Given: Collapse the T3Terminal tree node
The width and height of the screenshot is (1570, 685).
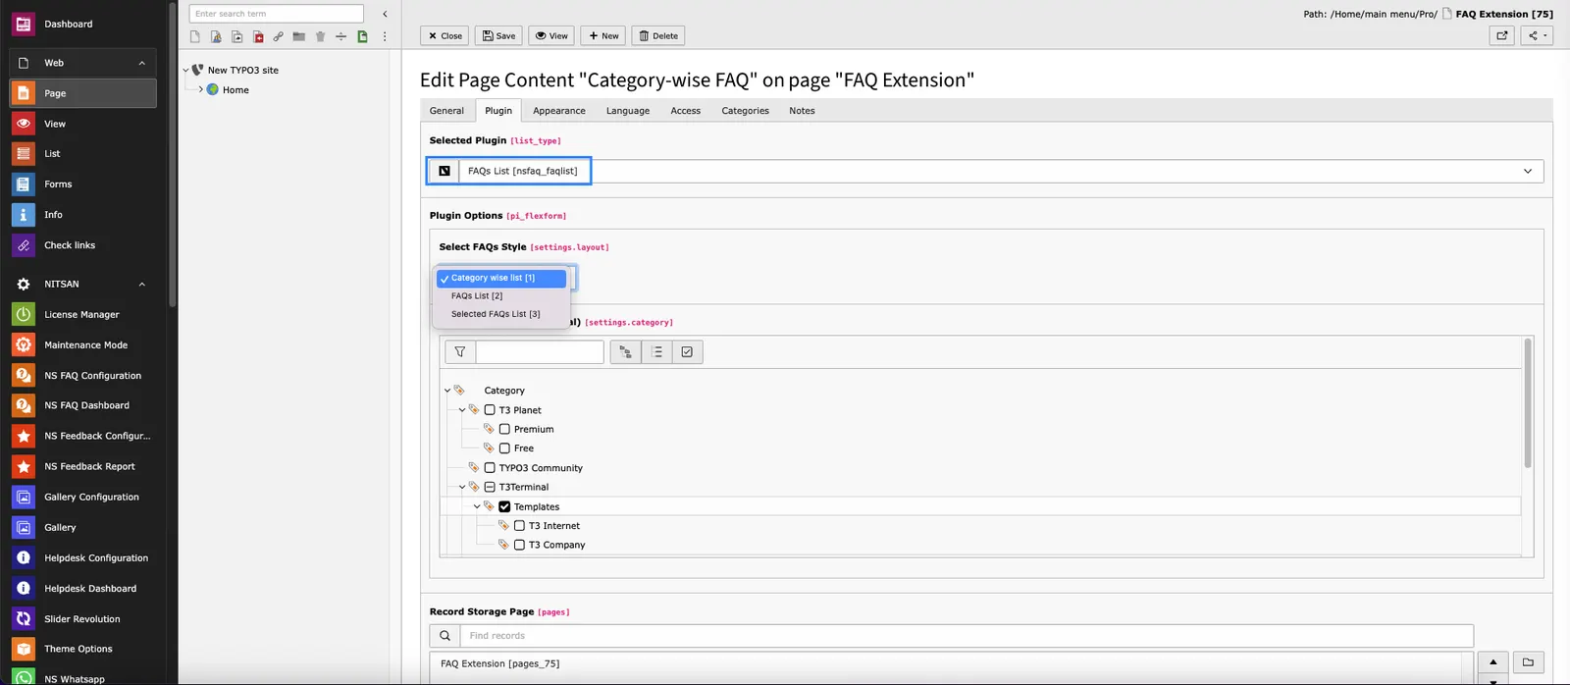Looking at the screenshot, I should pyautogui.click(x=462, y=487).
